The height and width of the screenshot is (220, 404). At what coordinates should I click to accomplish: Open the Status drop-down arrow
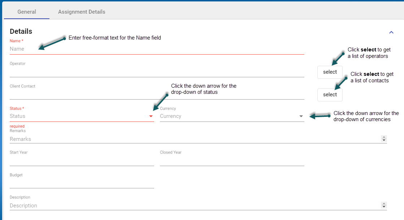click(x=151, y=116)
